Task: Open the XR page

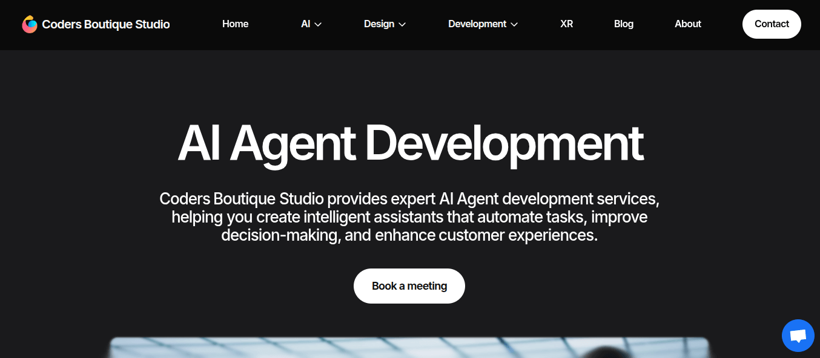Action: click(567, 24)
